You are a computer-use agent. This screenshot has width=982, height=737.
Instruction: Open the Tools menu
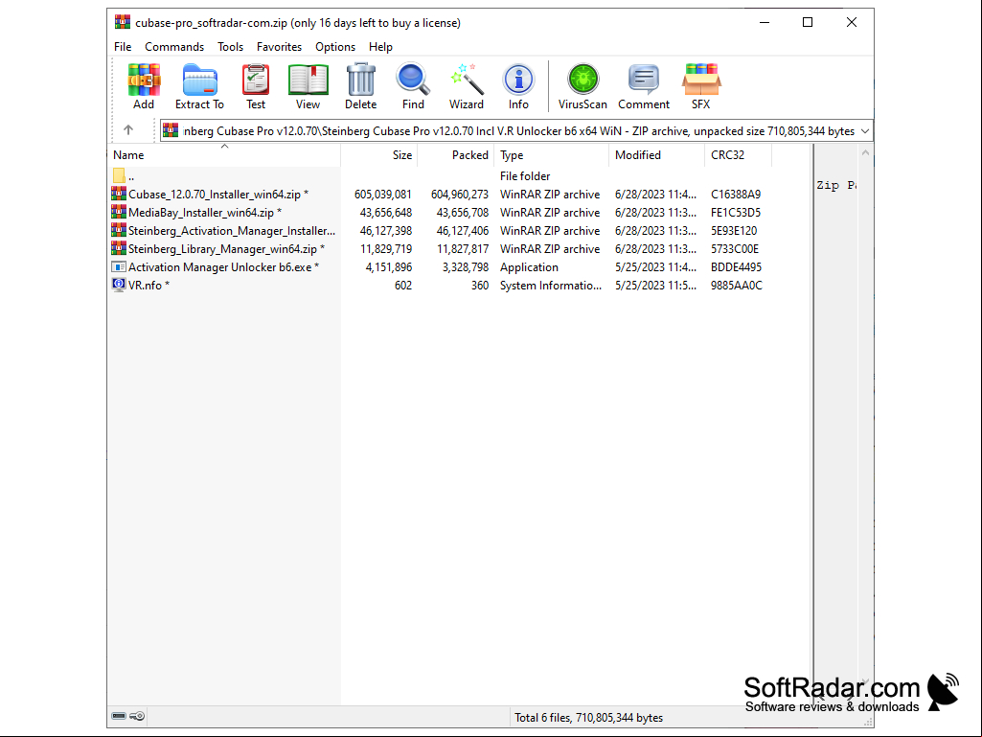[x=231, y=47]
